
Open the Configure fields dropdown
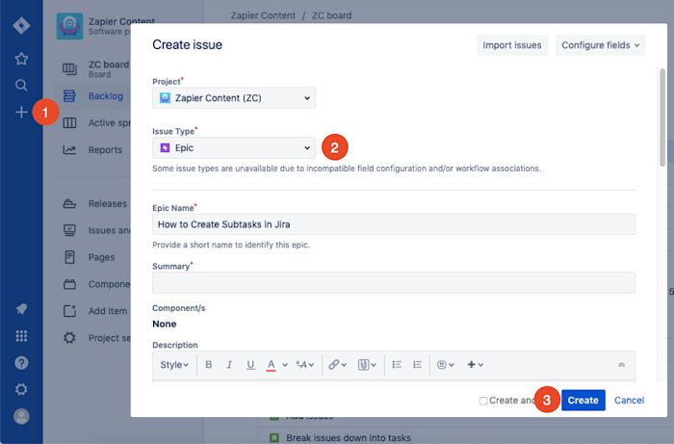click(601, 45)
